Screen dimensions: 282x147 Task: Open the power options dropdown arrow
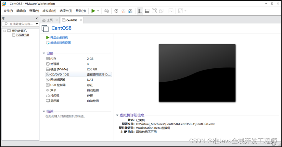(98, 11)
